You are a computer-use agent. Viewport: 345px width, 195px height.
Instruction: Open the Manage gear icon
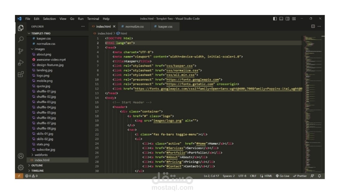pyautogui.click(x=21, y=167)
